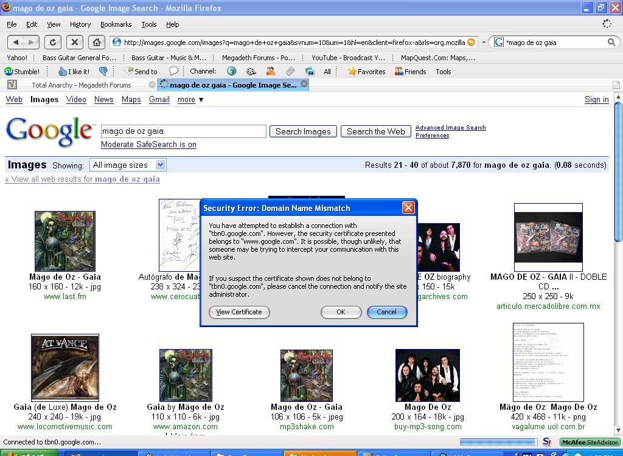Click in the URL address bar
Viewport: 623px width, 456px height.
[294, 42]
